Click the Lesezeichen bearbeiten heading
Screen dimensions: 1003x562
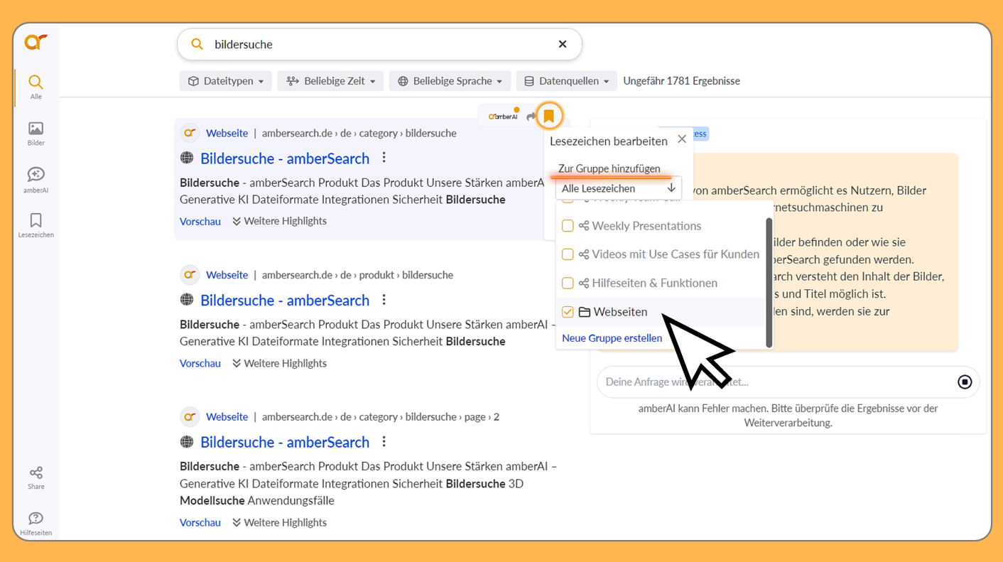pos(609,141)
